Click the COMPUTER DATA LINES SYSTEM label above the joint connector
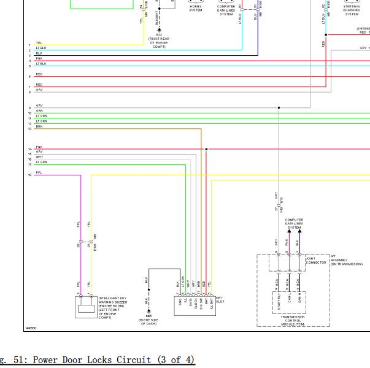370x368 pixels. coord(294,224)
